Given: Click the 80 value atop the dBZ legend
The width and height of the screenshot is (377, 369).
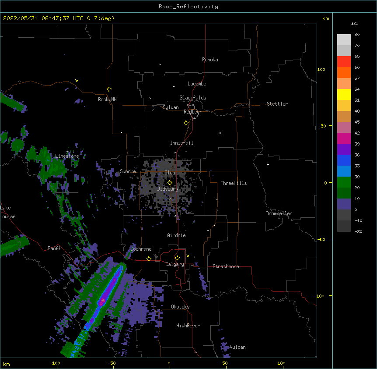Looking at the screenshot, I should [x=357, y=35].
